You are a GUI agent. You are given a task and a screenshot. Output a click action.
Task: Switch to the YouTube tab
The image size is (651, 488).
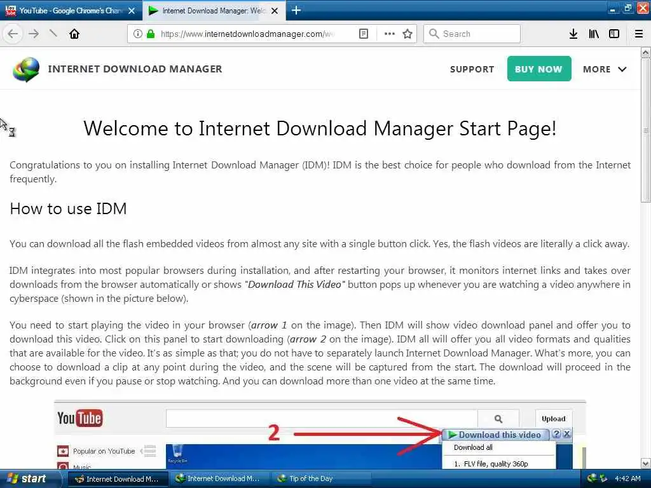click(71, 10)
